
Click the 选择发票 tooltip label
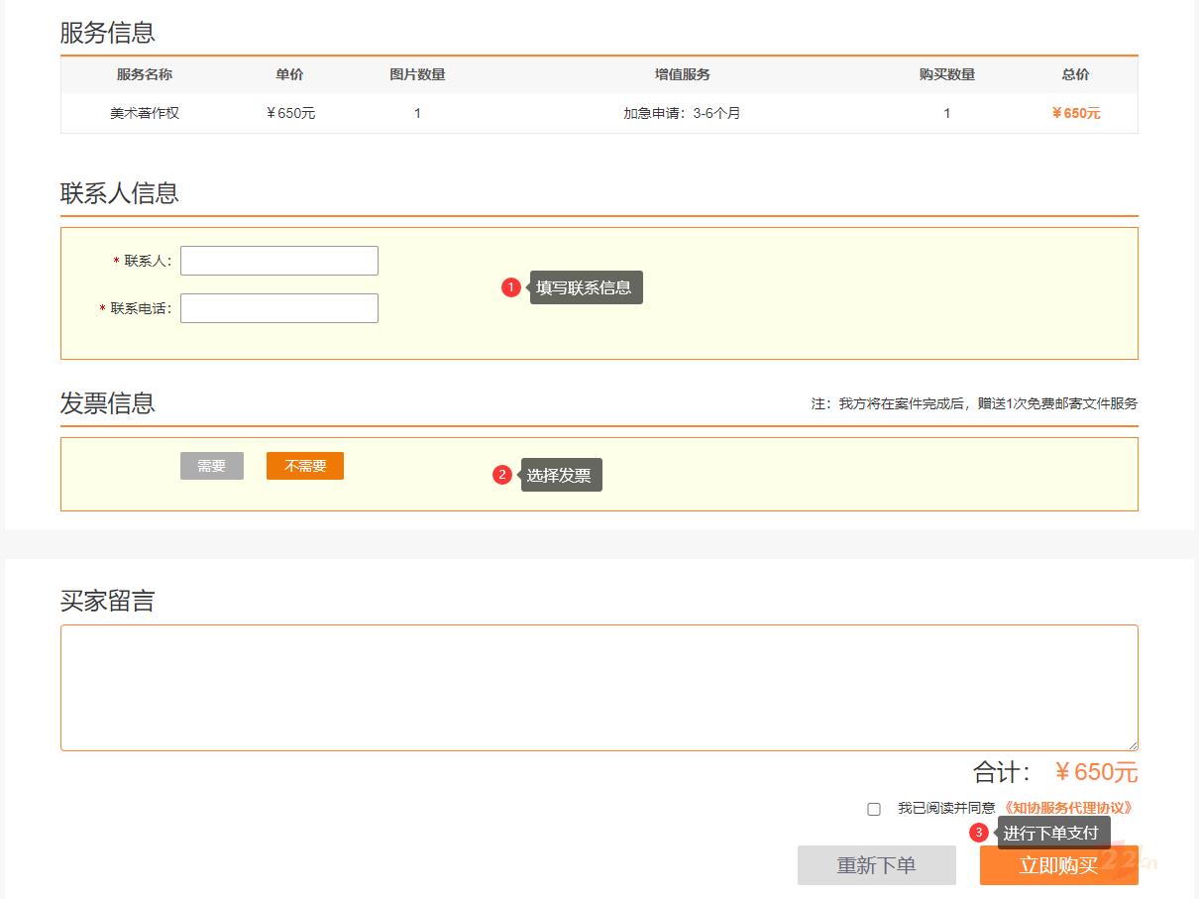point(561,475)
